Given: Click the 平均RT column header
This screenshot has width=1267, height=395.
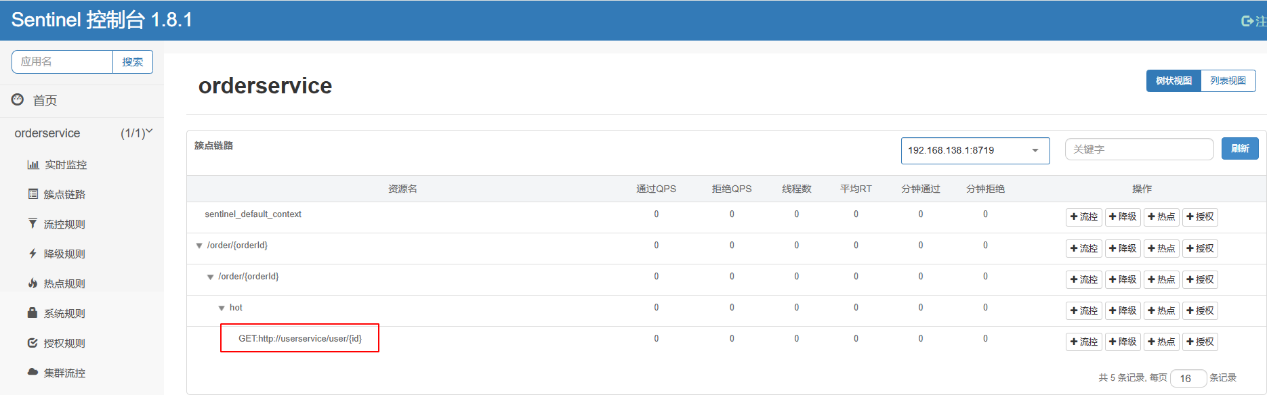Looking at the screenshot, I should click(856, 189).
